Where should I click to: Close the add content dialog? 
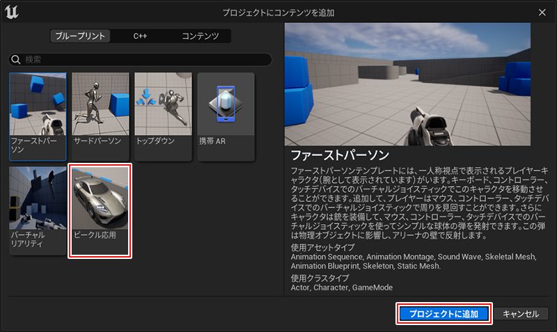(x=542, y=13)
